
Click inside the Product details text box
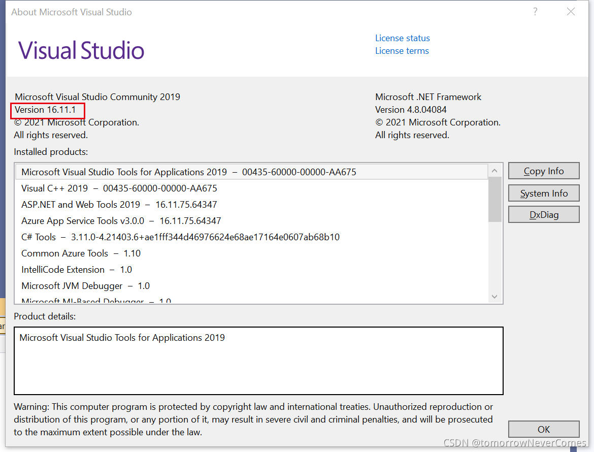(x=258, y=361)
